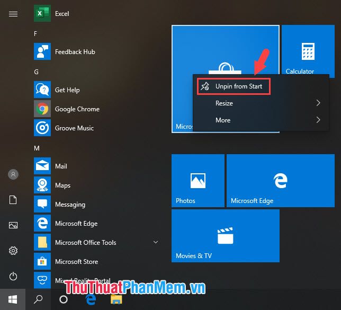Open taskbar Search magnifier
Viewport: 341px width, 310px height.
point(38,299)
